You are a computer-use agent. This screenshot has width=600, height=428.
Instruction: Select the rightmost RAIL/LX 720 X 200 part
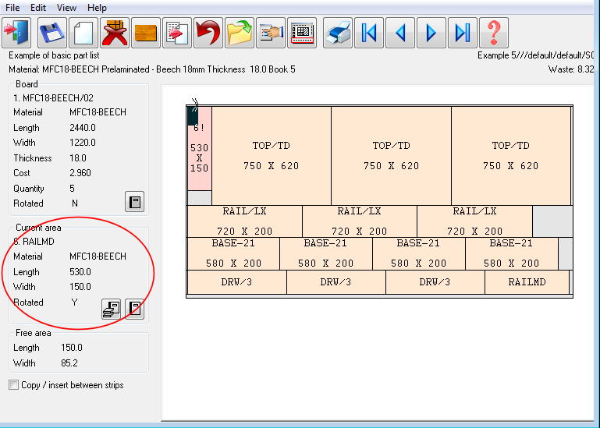click(x=474, y=221)
